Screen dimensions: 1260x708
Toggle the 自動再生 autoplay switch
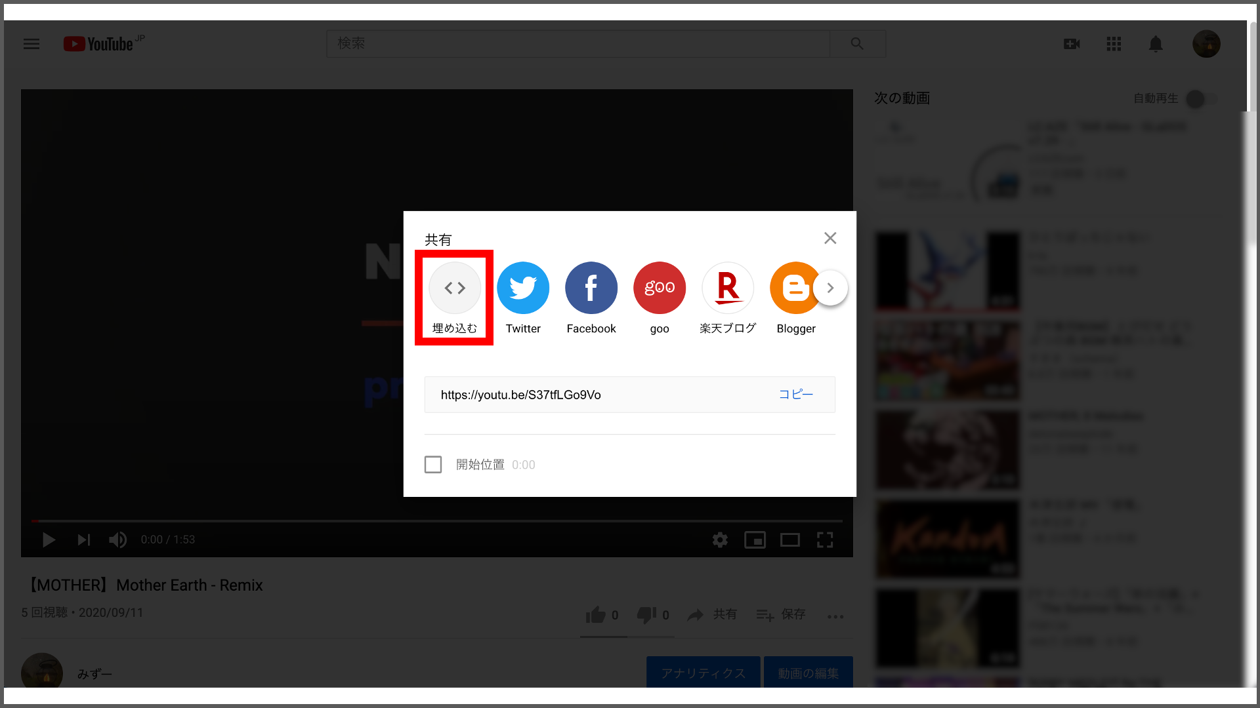pyautogui.click(x=1201, y=99)
